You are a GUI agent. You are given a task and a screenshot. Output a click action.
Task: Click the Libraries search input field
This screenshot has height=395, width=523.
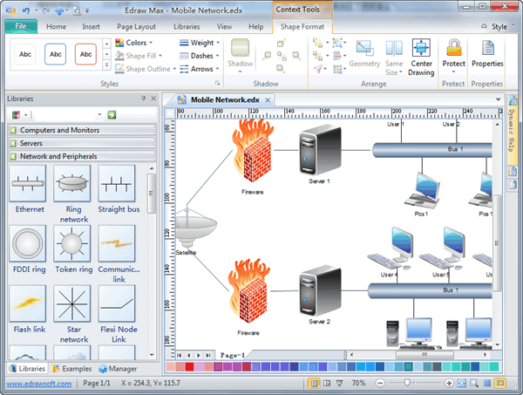[x=67, y=115]
